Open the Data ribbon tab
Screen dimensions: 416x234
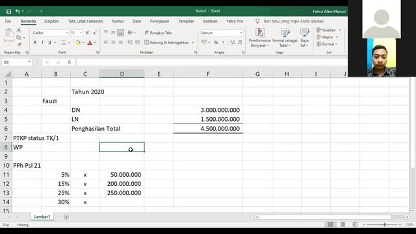(136, 21)
